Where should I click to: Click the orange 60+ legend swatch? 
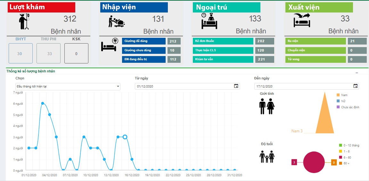point(340,163)
